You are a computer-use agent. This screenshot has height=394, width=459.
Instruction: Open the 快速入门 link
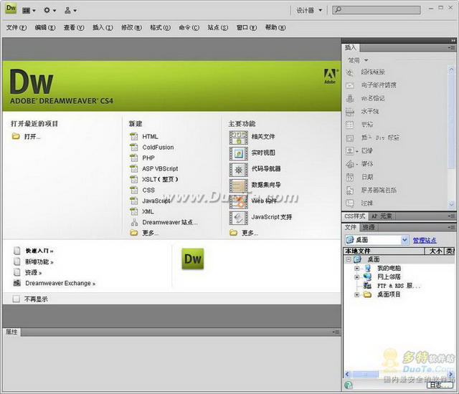tap(39, 251)
